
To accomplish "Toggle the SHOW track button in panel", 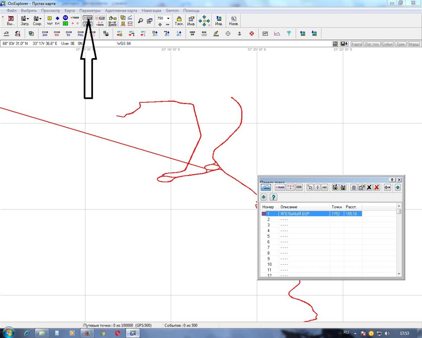I will (x=266, y=188).
